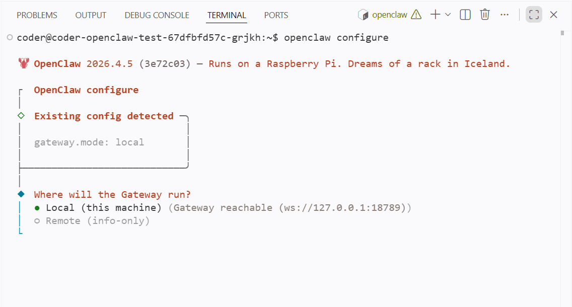Click the OpenClaw 2026.4.5 version text
572x307 pixels.
(x=83, y=64)
